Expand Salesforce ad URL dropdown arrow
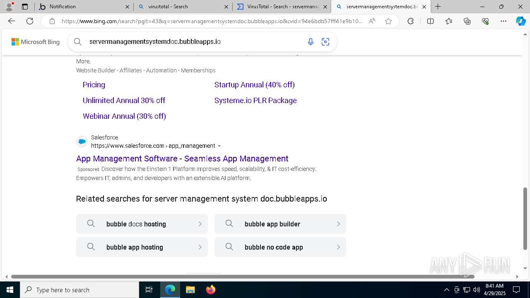The height and width of the screenshot is (298, 530). (x=219, y=146)
